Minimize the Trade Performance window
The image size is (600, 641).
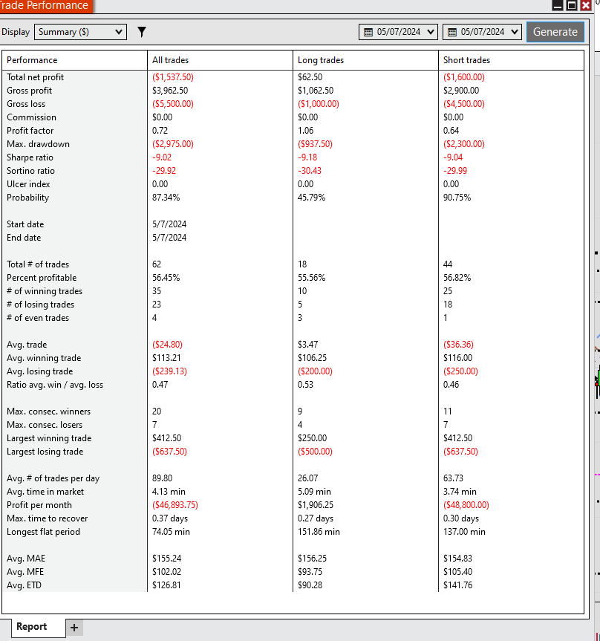tap(558, 5)
